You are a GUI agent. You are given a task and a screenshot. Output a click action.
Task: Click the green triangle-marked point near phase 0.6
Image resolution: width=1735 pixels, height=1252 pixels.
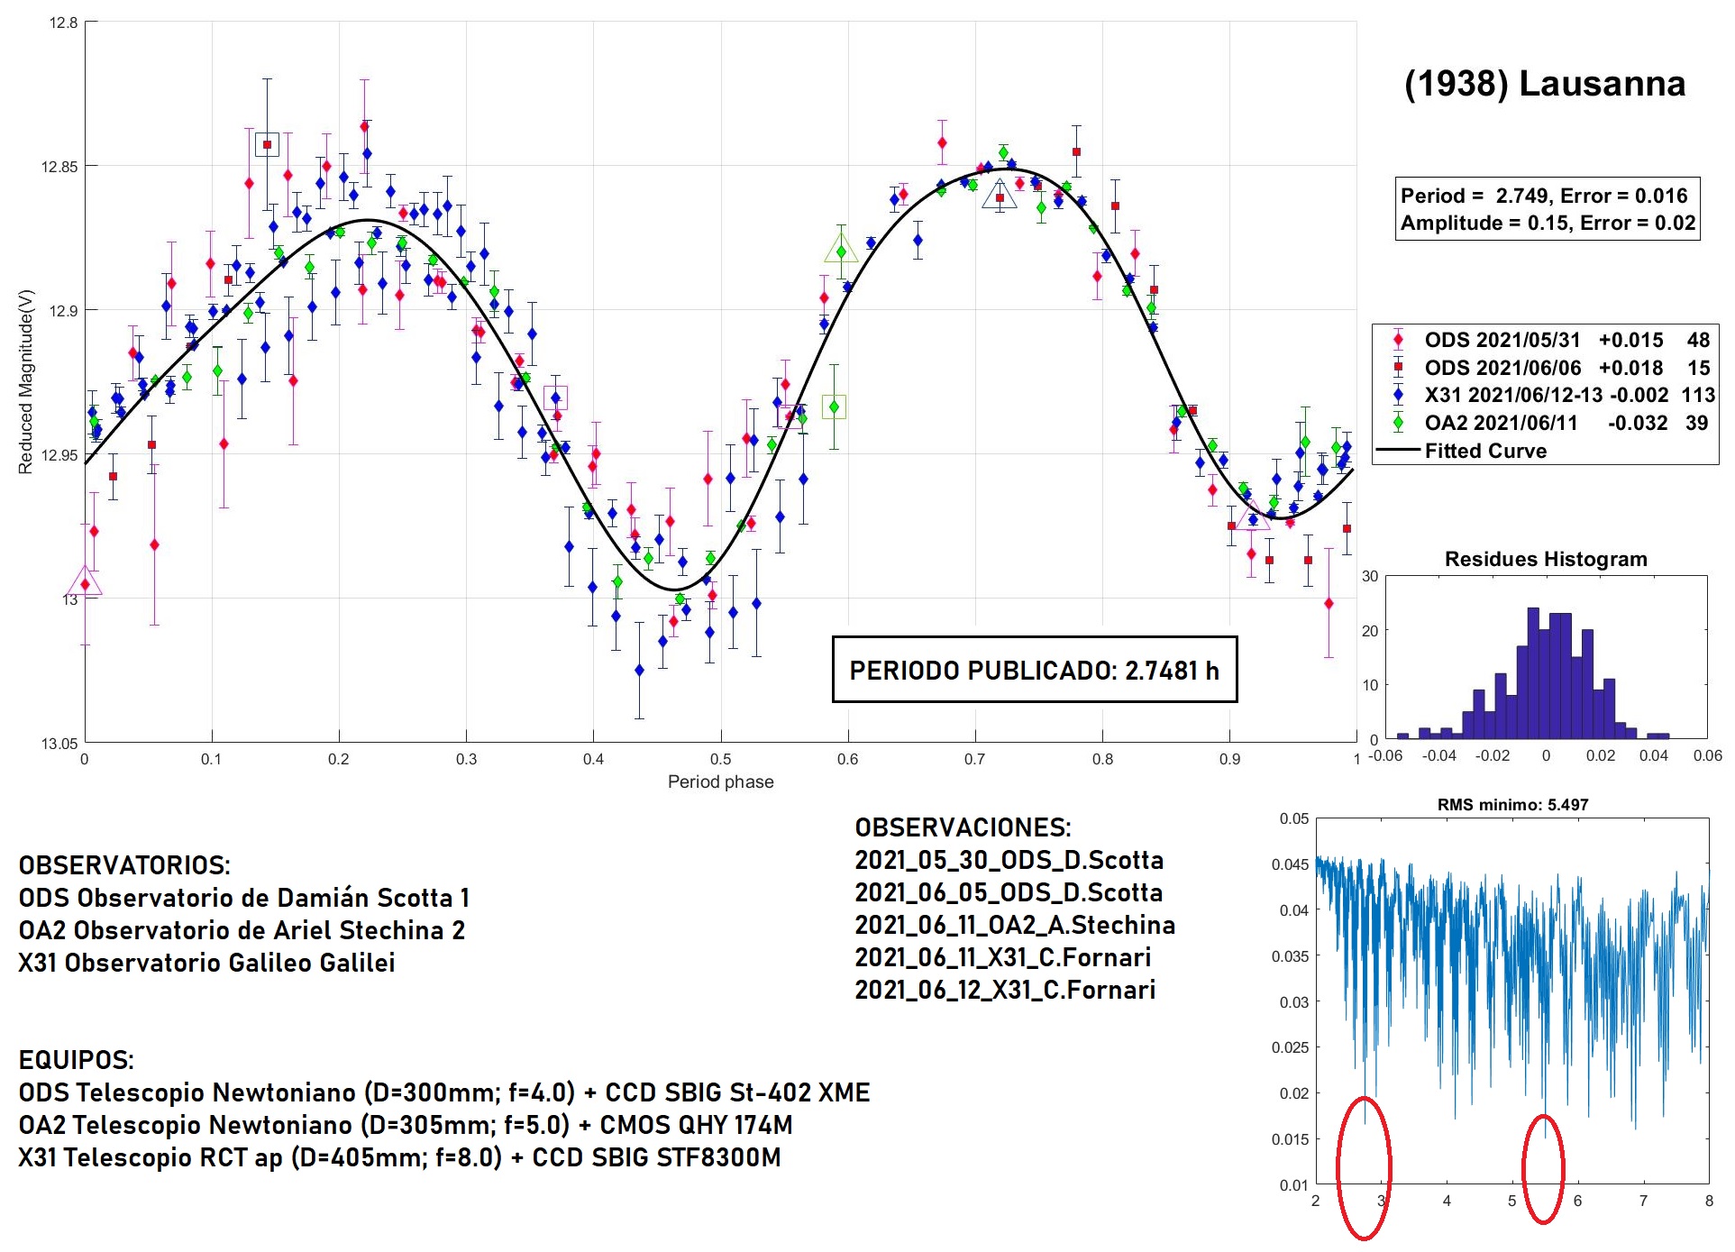click(841, 250)
